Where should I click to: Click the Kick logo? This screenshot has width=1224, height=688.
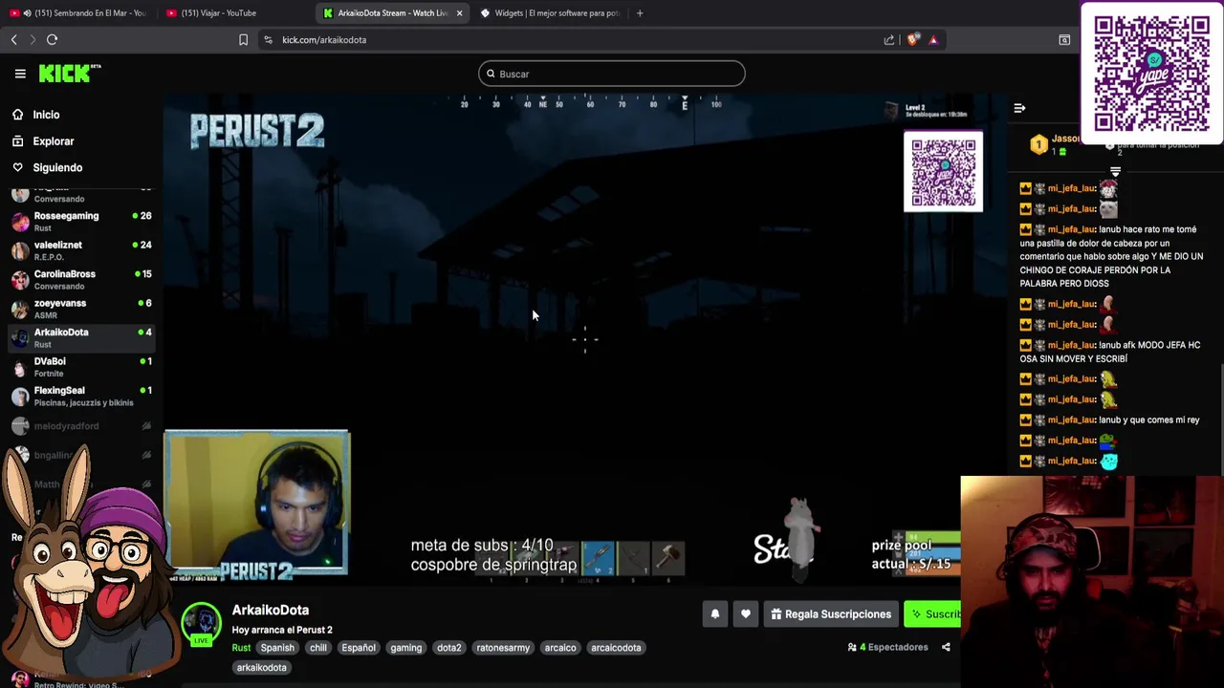(x=69, y=74)
